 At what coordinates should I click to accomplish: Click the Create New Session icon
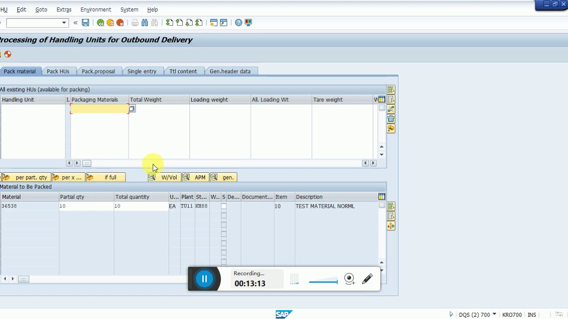[x=214, y=23]
